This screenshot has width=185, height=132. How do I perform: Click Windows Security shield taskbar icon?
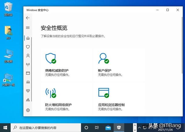[119, 127]
